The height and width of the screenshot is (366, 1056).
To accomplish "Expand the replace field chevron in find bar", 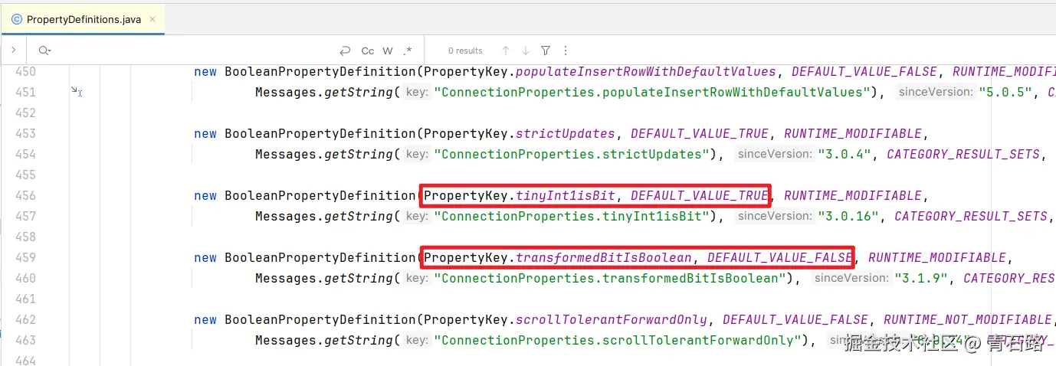I will [14, 51].
